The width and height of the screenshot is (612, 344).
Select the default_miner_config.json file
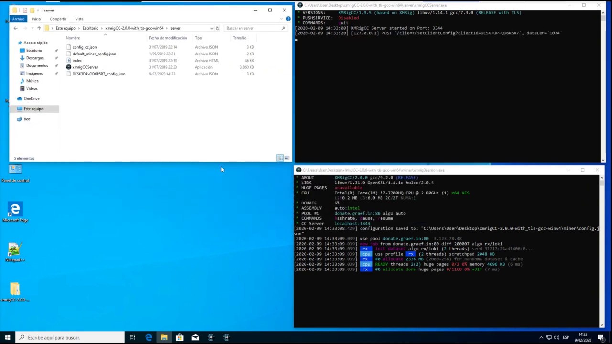(94, 54)
